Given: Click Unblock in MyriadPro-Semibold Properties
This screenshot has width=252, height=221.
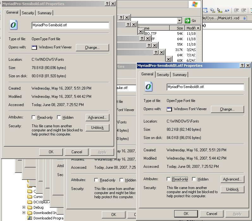Looking at the screenshot, I should pyautogui.click(x=97, y=128).
